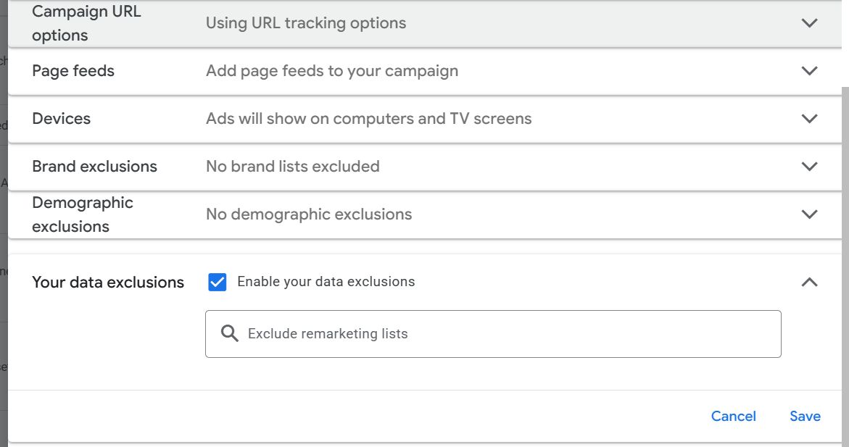Uncheck "Enable your data exclusions"

coord(217,281)
